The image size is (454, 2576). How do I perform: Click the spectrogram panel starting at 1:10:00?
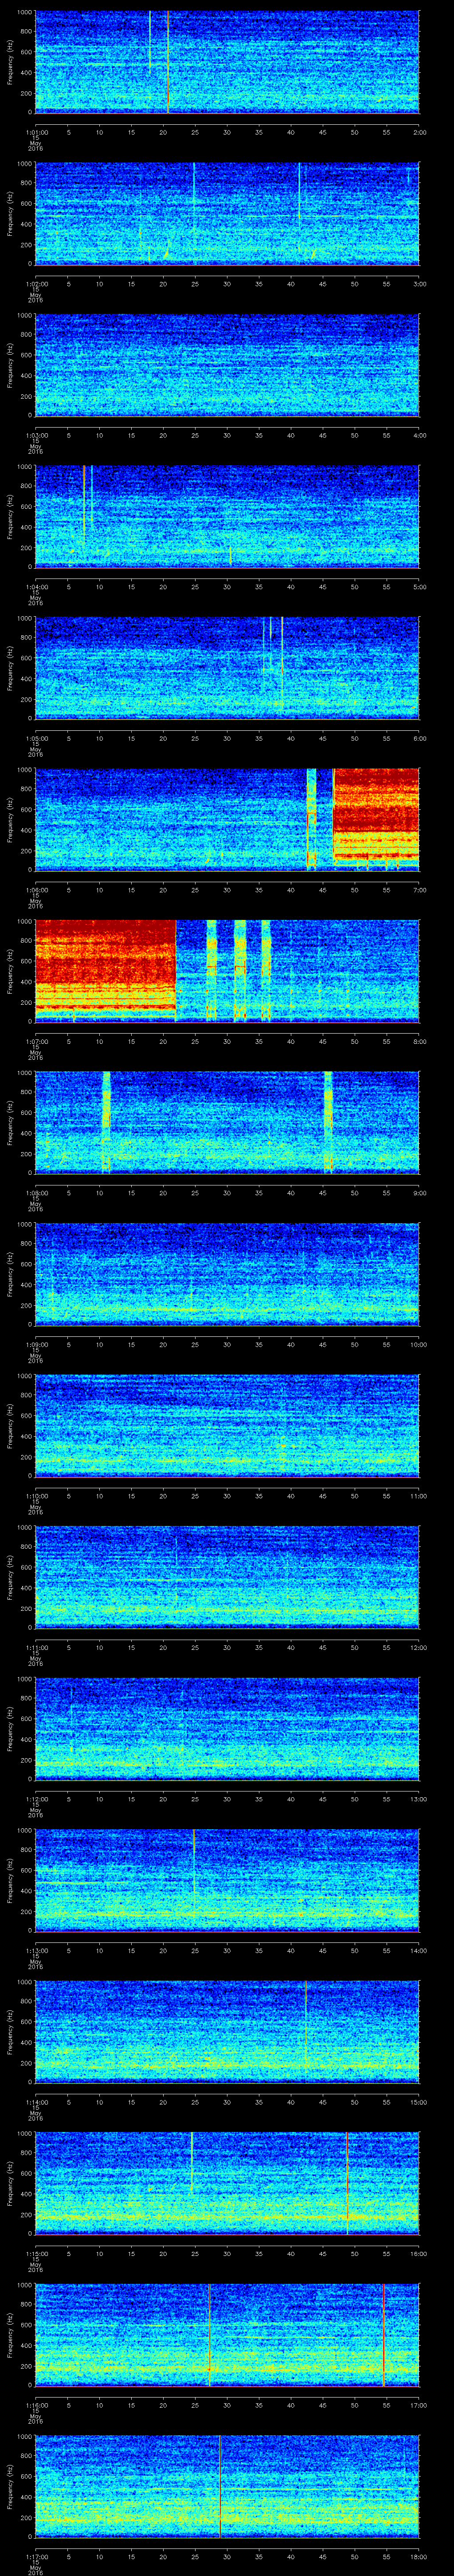tap(227, 1425)
